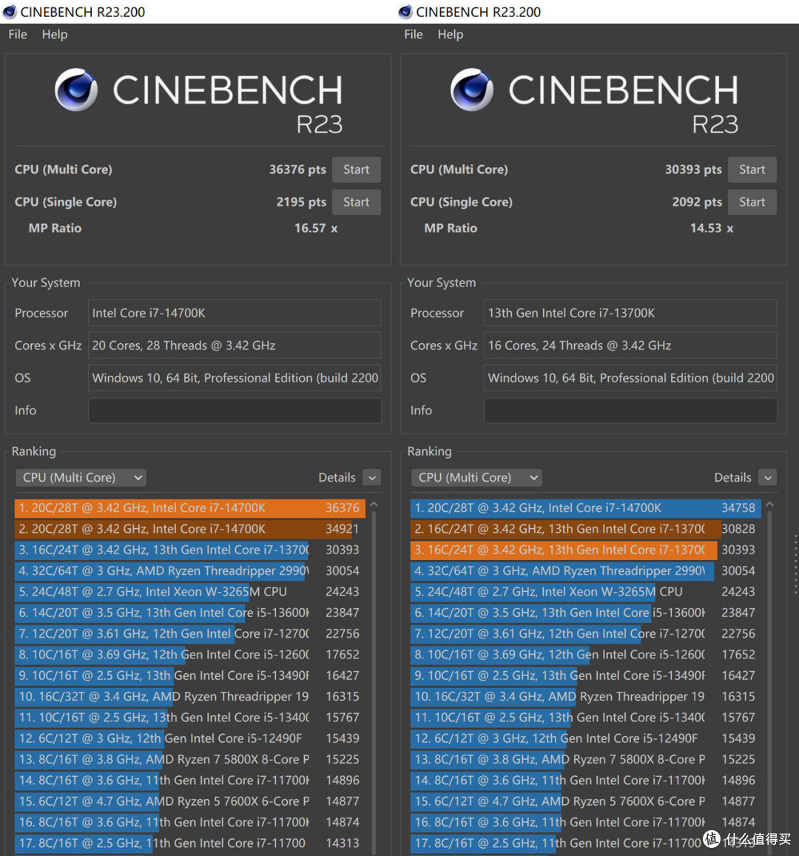Select left window rank 10 Threadripper 19 entry
This screenshot has width=799, height=856.
(189, 697)
